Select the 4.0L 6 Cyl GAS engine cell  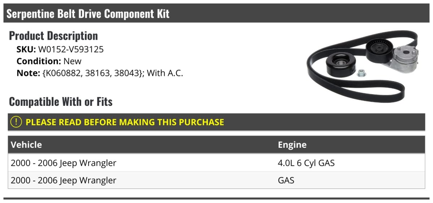[x=306, y=163]
